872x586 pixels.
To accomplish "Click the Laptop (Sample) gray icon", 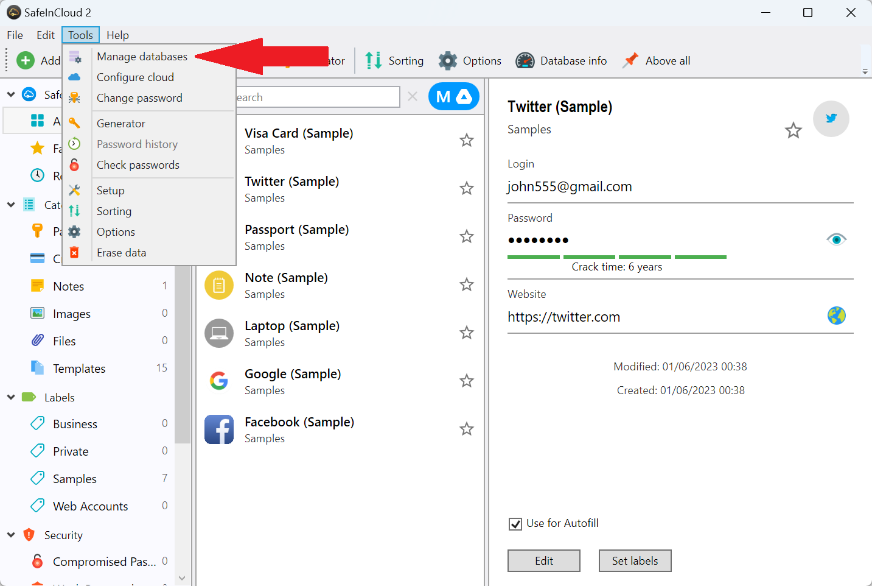I will 219,333.
